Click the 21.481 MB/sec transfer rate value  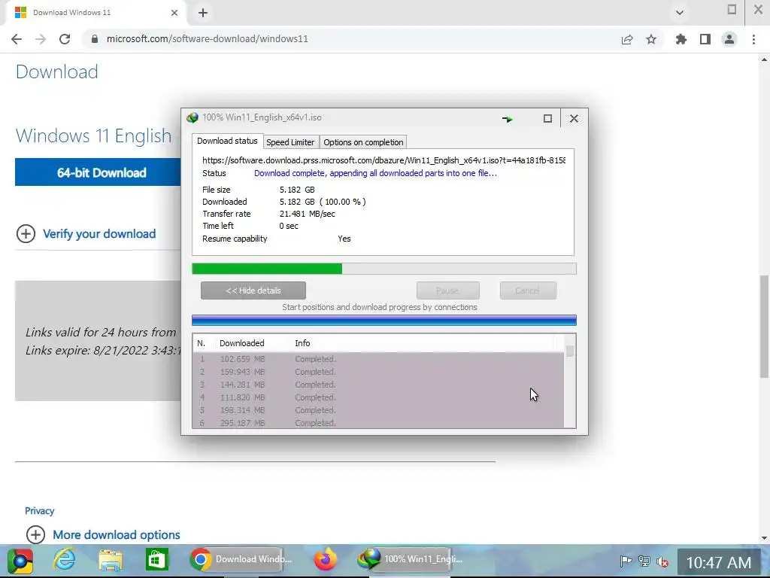coord(308,214)
